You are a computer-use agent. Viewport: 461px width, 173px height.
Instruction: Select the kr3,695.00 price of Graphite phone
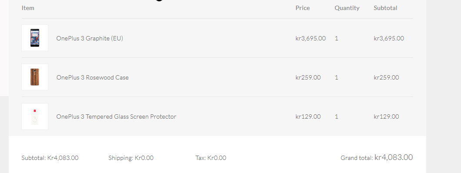(x=311, y=38)
